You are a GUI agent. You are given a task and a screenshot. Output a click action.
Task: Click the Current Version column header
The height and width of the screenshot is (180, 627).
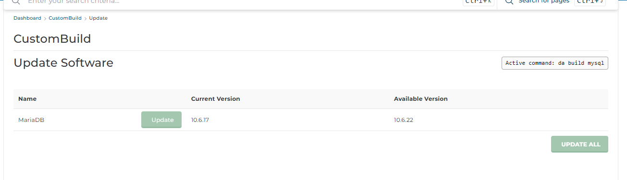[216, 99]
